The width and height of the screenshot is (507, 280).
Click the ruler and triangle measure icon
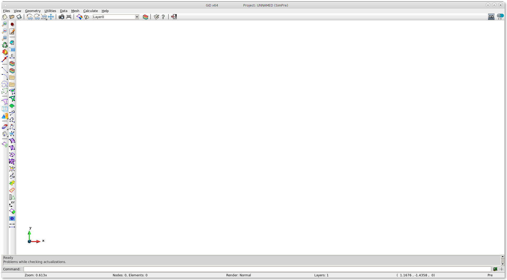(12, 197)
